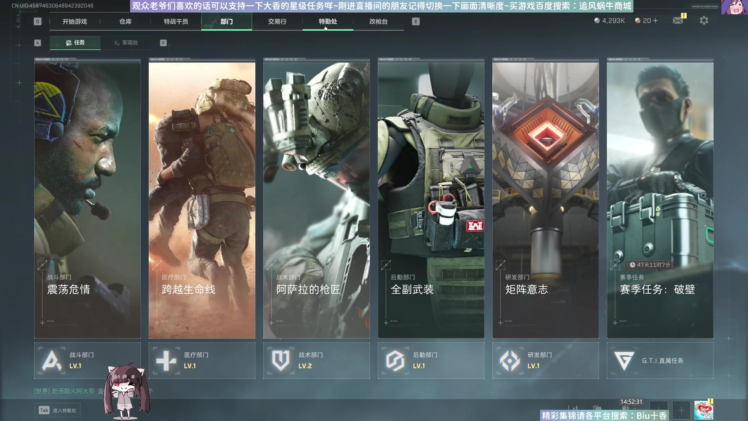Image resolution: width=748 pixels, height=421 pixels.
Task: Open the 开始游戏 tab
Action: pos(75,21)
